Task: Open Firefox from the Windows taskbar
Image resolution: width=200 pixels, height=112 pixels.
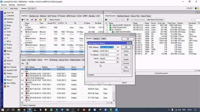Action: (x=84, y=110)
